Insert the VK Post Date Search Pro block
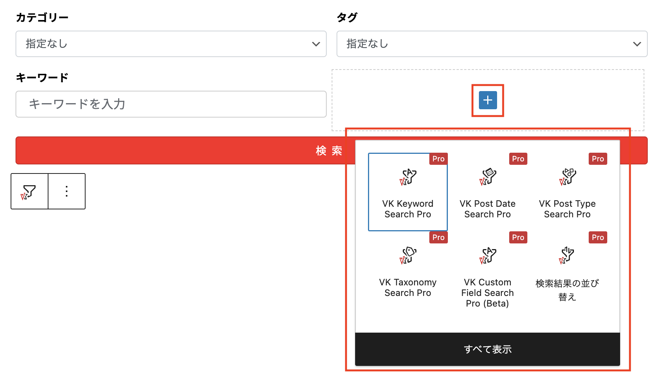The image size is (661, 381). pos(488,192)
